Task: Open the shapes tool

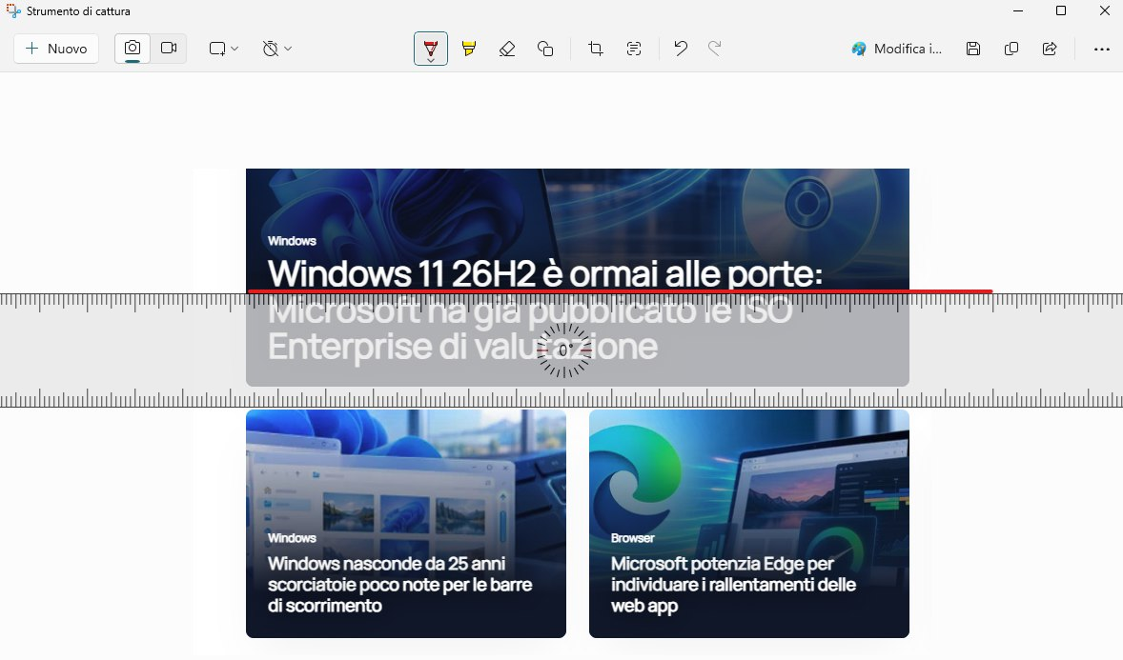Action: pos(545,49)
